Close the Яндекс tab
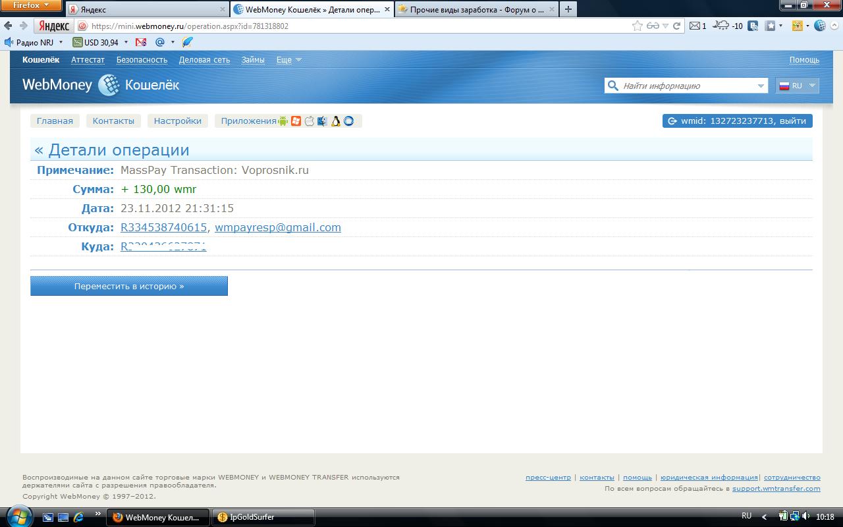The width and height of the screenshot is (843, 527). 222,9
